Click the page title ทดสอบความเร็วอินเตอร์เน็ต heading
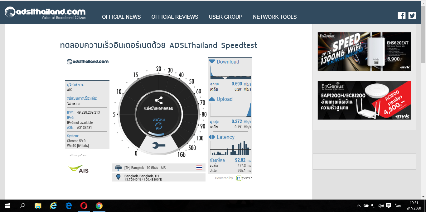This screenshot has height=212, width=426. click(x=158, y=45)
